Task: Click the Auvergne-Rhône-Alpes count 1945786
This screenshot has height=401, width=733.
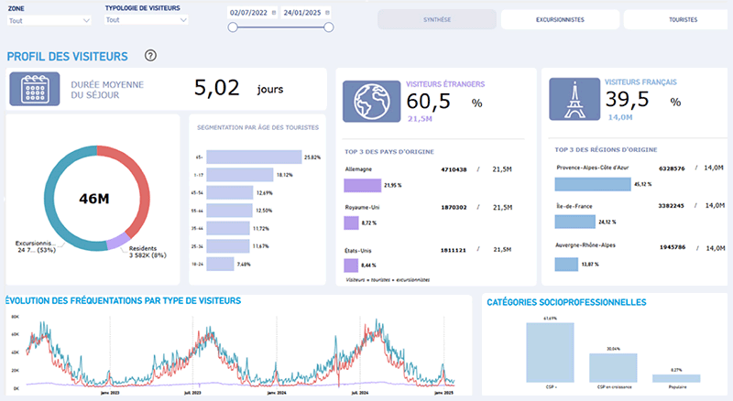Action: pyautogui.click(x=673, y=247)
